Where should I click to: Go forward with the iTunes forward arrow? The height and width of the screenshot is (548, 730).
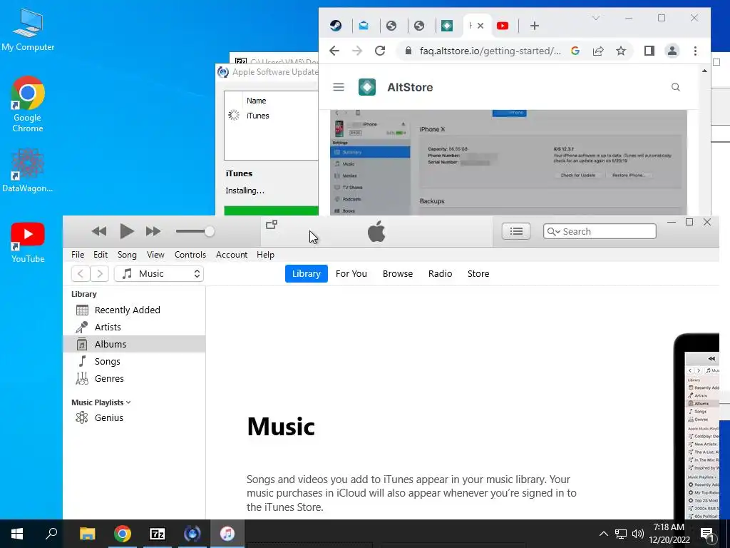99,273
